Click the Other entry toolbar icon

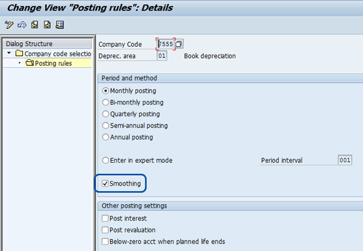click(59, 25)
